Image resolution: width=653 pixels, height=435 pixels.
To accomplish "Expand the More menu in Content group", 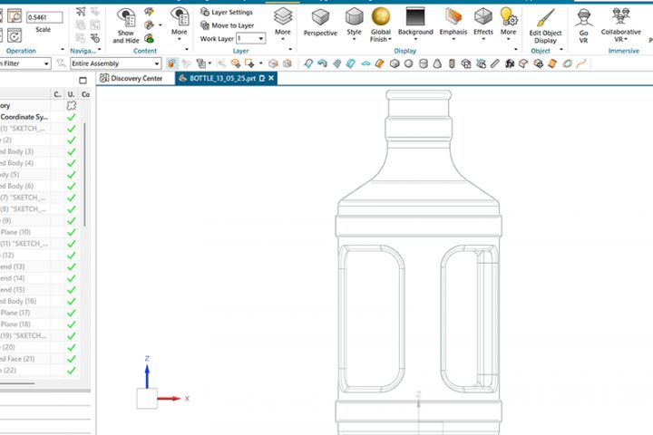I will pyautogui.click(x=180, y=24).
